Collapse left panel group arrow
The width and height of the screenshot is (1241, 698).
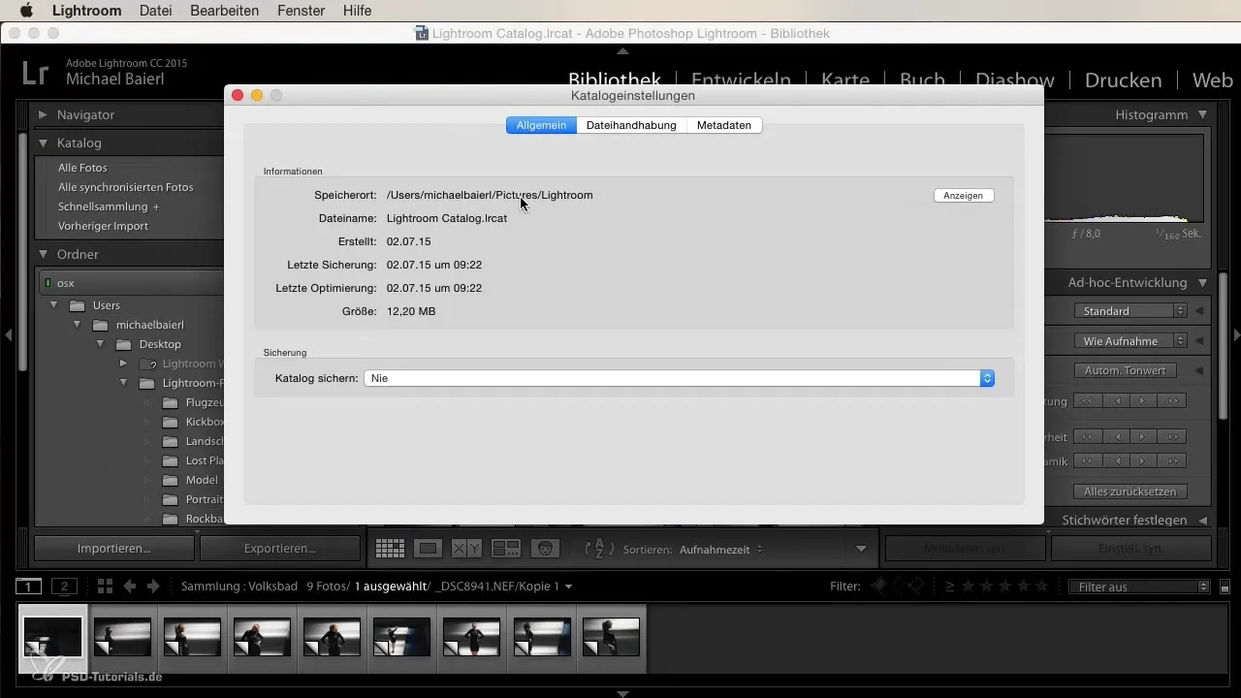(x=8, y=335)
